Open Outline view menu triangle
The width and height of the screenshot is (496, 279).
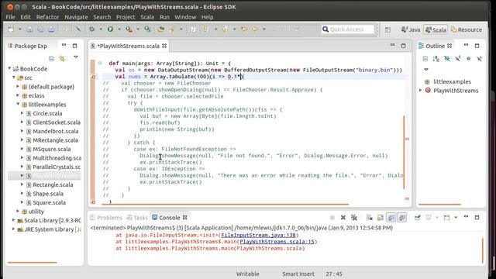[x=426, y=69]
